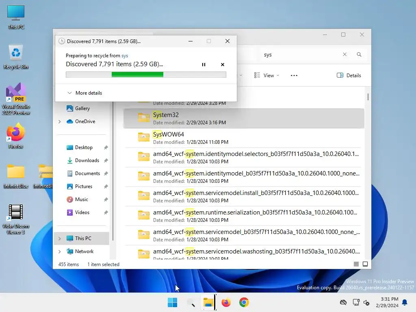This screenshot has height=312, width=416.
Task: Open the Downloads folder in sidebar
Action: coord(87,160)
